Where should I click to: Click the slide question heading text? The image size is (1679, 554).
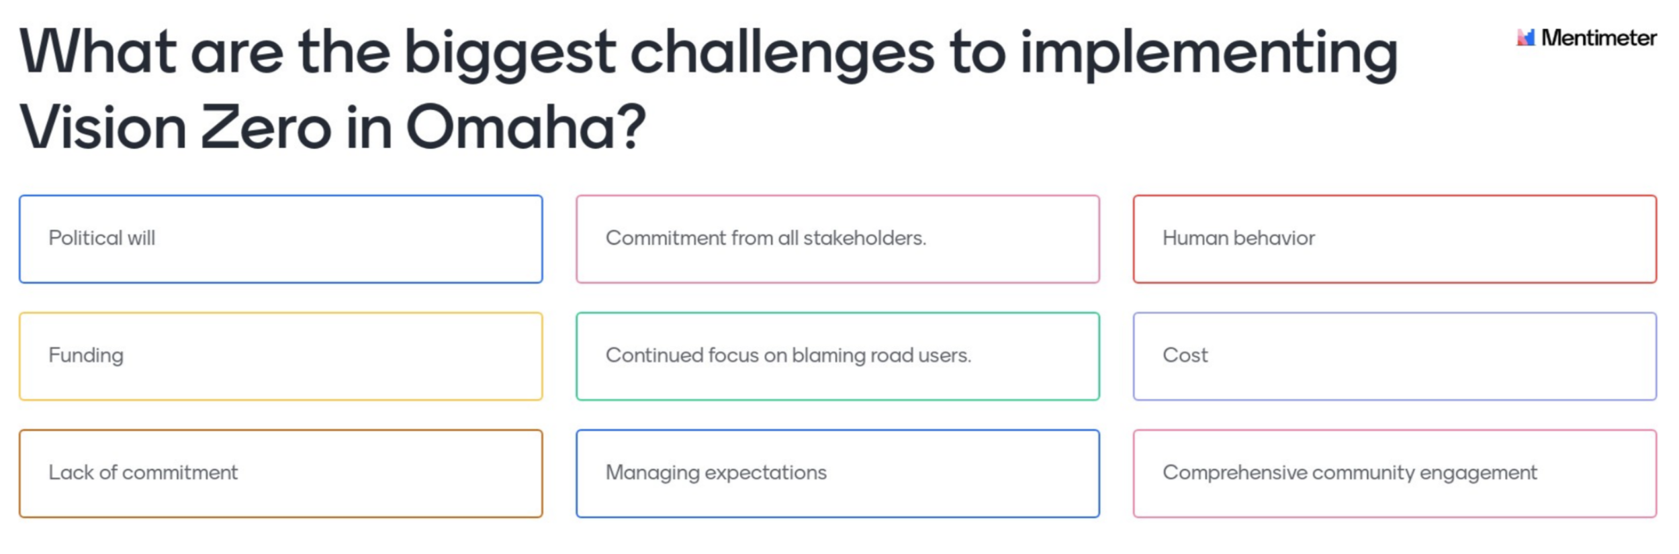pyautogui.click(x=709, y=89)
